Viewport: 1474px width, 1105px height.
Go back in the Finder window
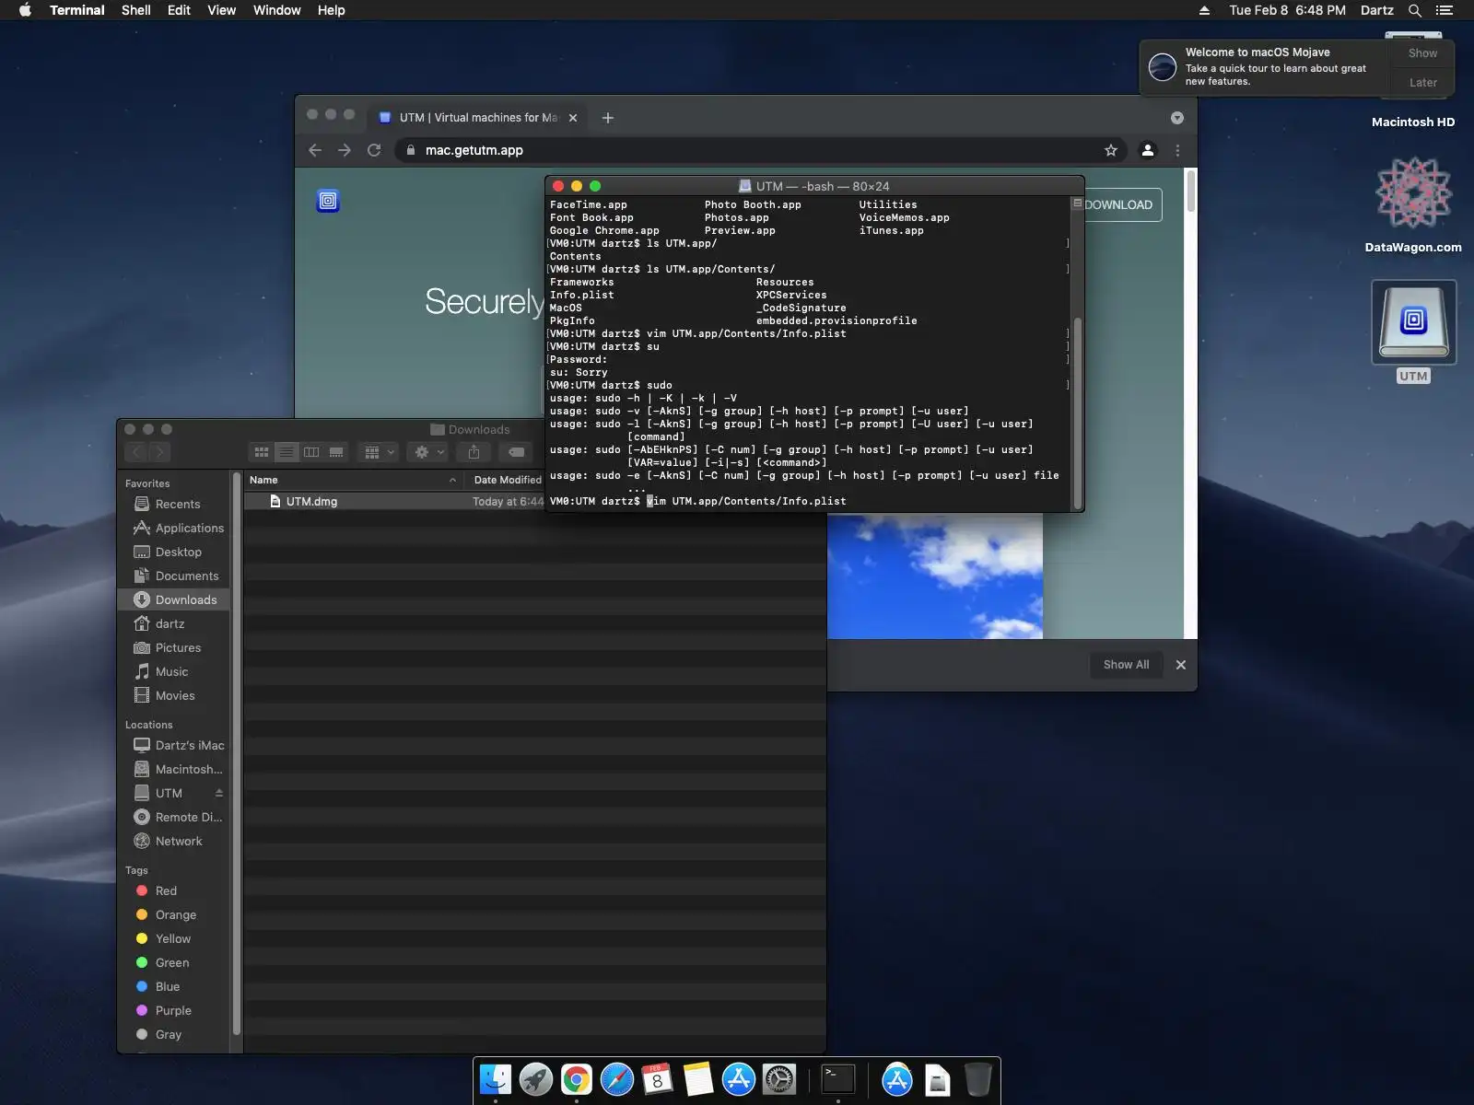[x=136, y=452]
